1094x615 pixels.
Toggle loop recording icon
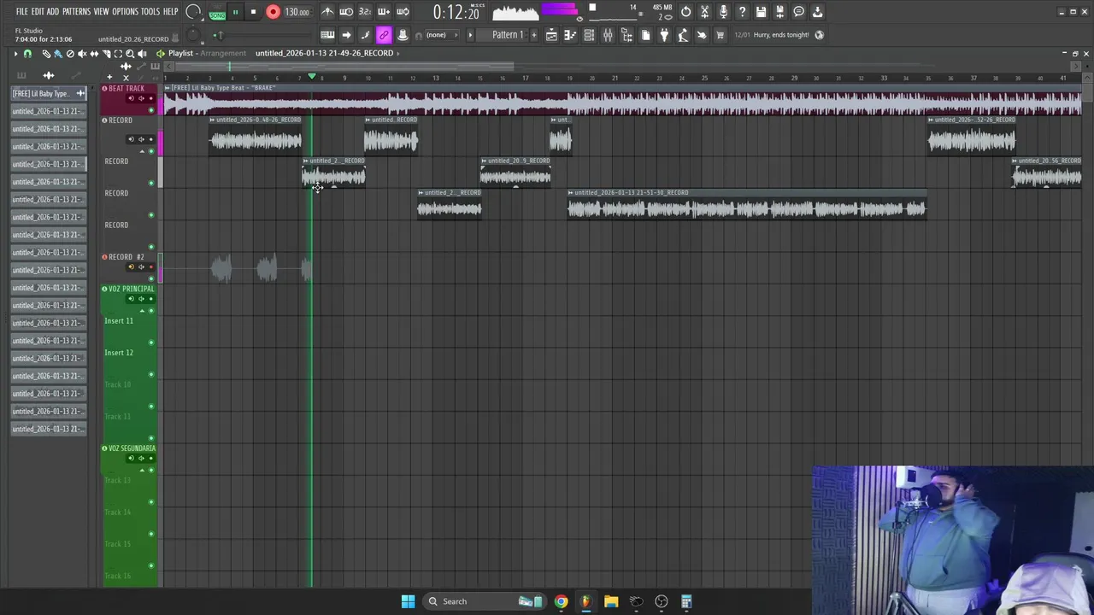pos(403,12)
